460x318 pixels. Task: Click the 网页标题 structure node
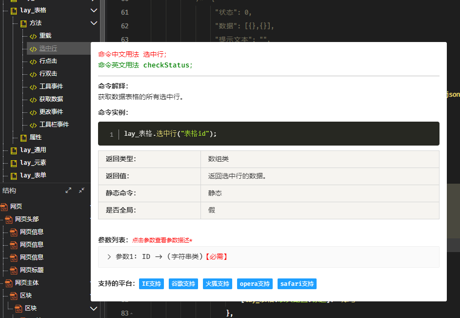pos(32,270)
